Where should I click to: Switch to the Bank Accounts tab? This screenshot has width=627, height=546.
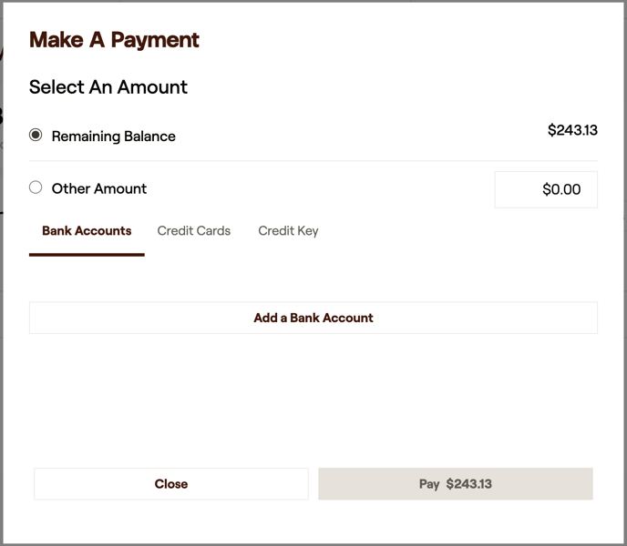[x=87, y=231]
